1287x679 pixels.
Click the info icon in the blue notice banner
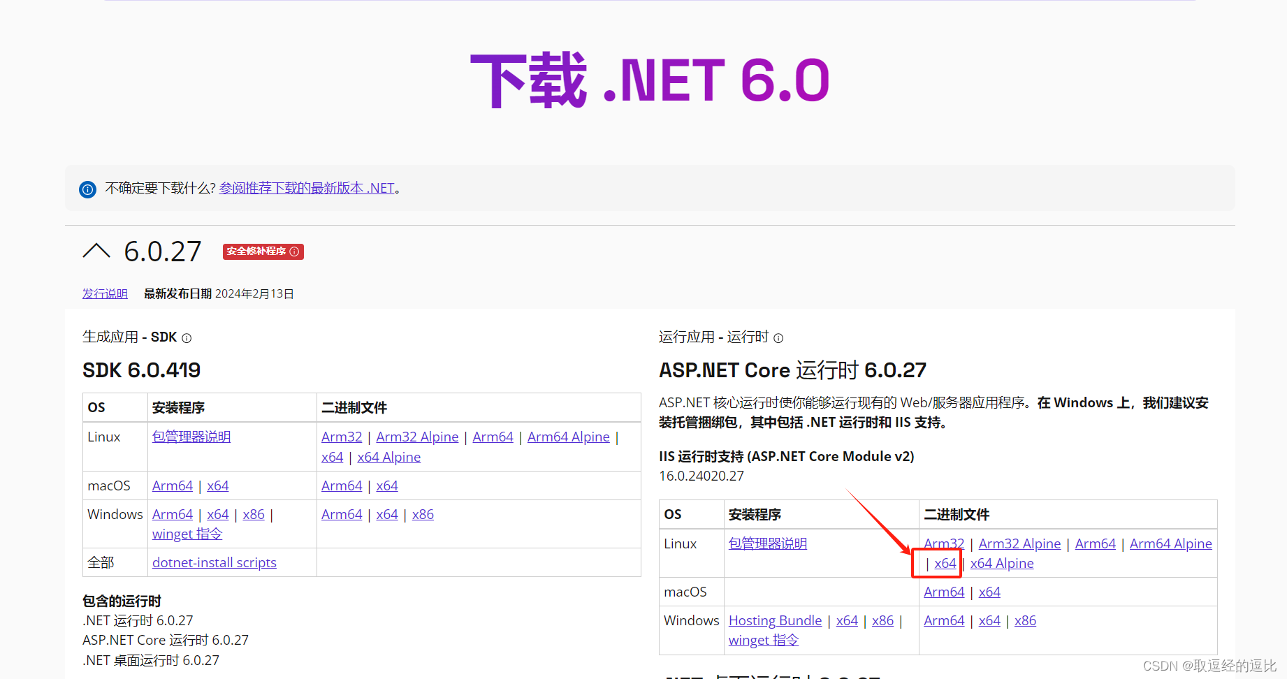87,189
